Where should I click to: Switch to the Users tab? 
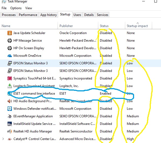coord(77,15)
